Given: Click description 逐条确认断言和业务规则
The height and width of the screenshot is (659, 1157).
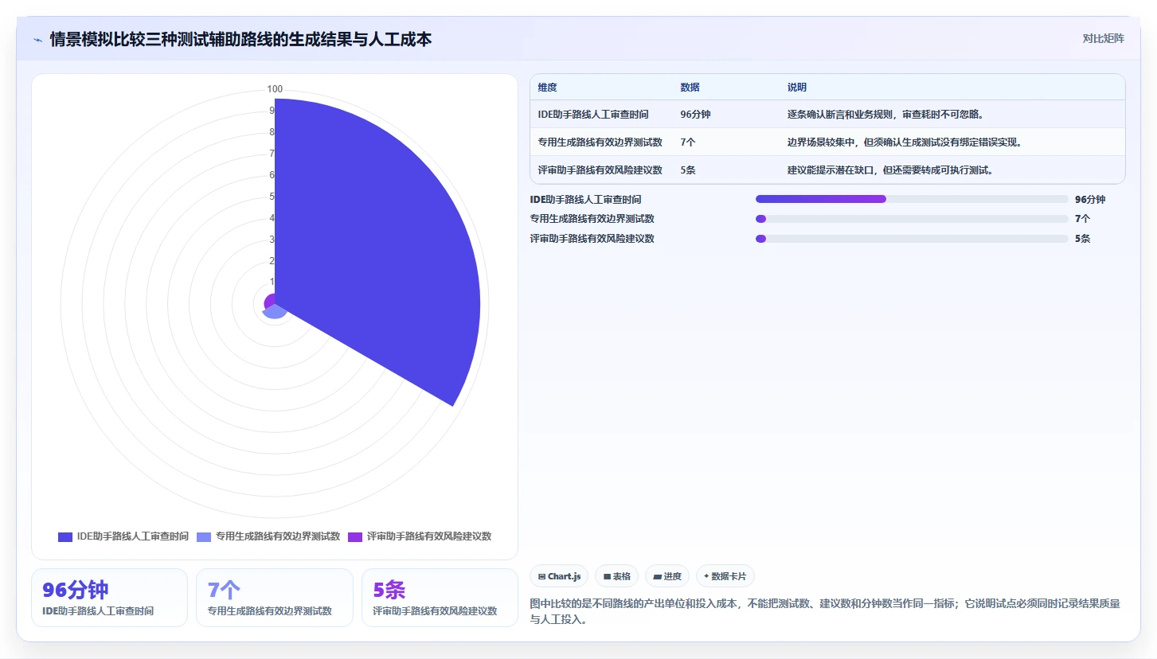Looking at the screenshot, I should 886,115.
